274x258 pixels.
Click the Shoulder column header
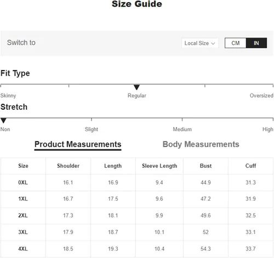[68, 166]
